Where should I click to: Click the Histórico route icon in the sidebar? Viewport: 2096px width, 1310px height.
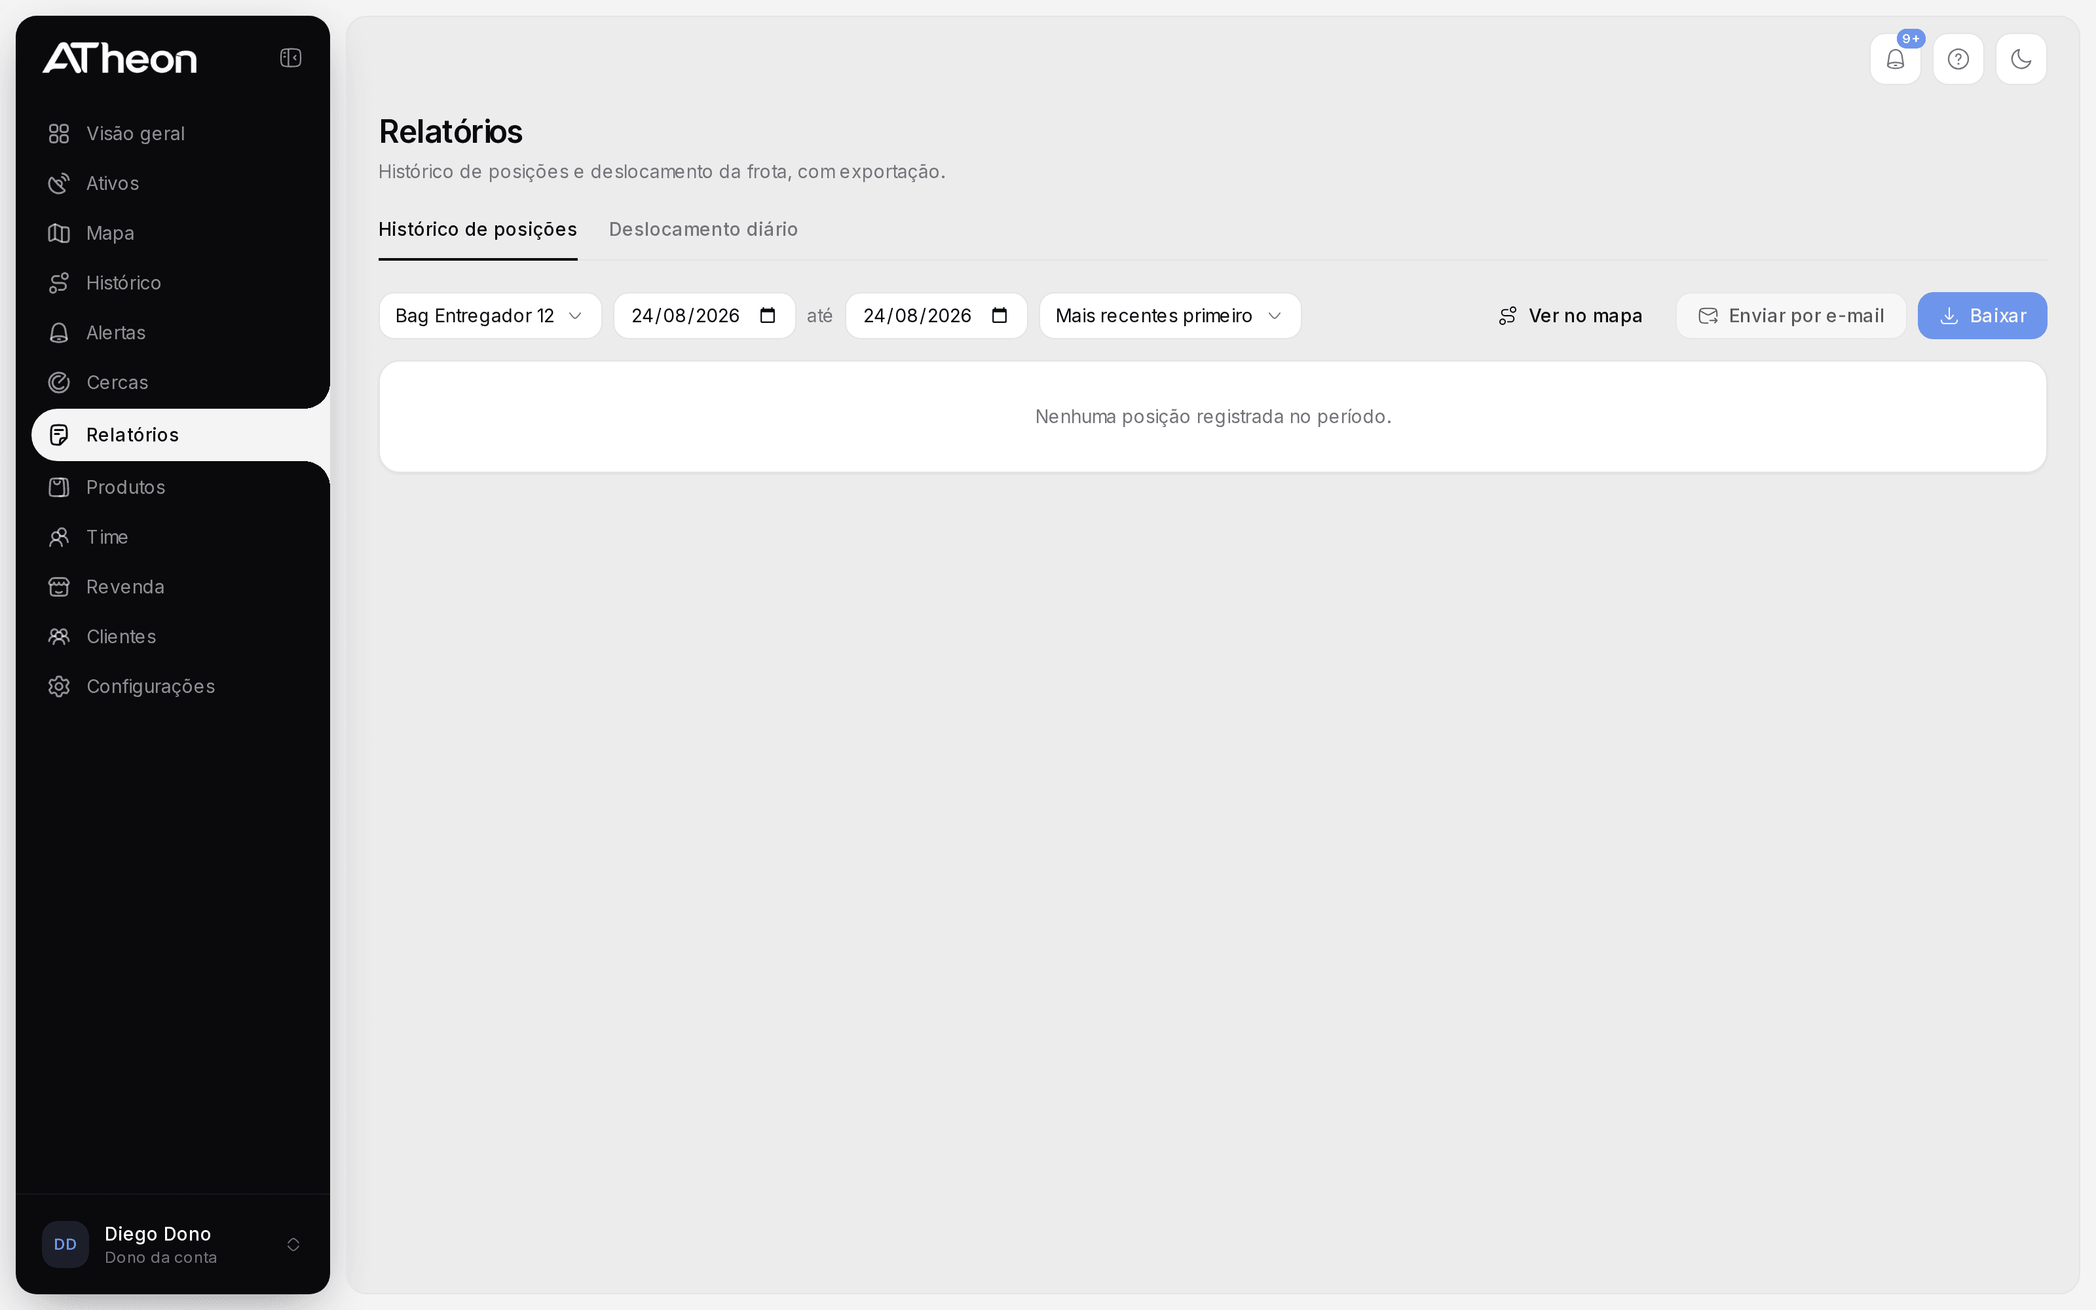tap(59, 284)
